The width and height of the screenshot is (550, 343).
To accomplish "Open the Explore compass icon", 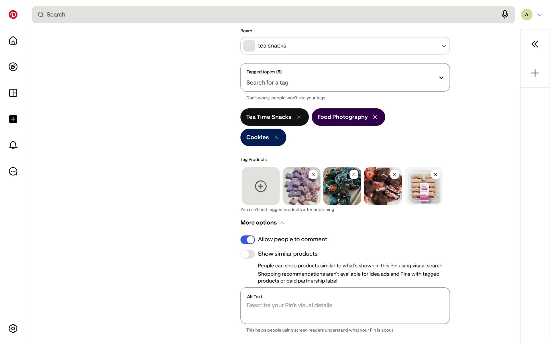I will point(13,67).
